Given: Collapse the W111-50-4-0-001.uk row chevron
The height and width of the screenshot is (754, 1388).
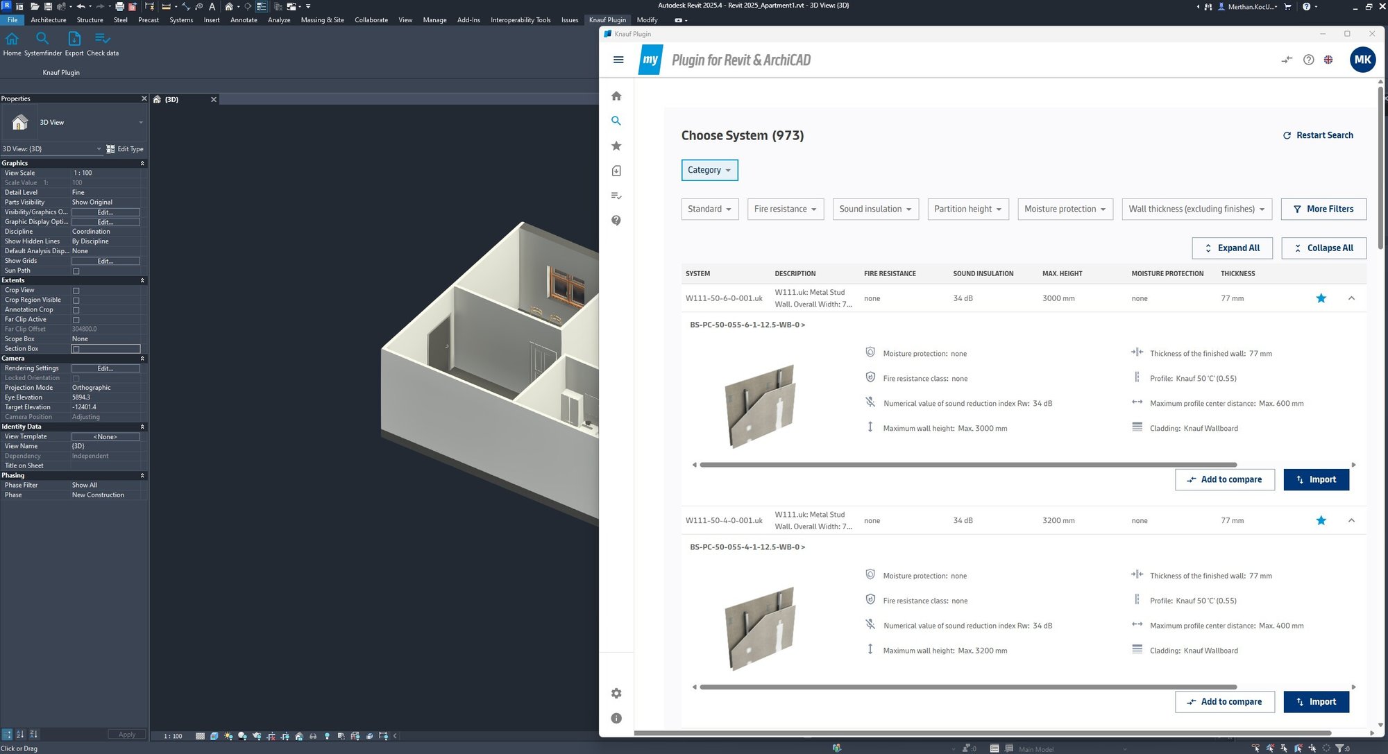Looking at the screenshot, I should click(x=1351, y=520).
